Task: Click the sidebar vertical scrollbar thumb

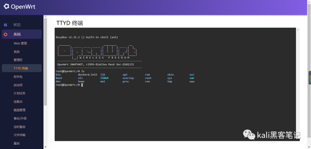Action: (x=45, y=62)
